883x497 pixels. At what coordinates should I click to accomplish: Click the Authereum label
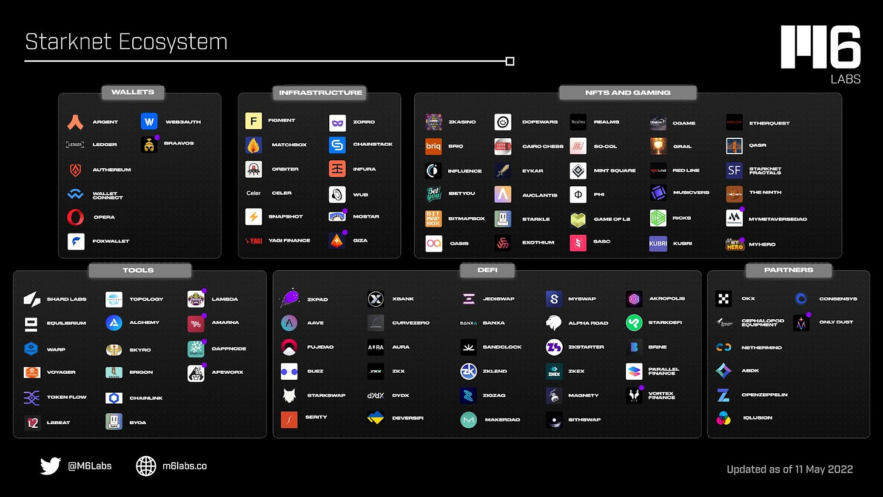pos(112,169)
